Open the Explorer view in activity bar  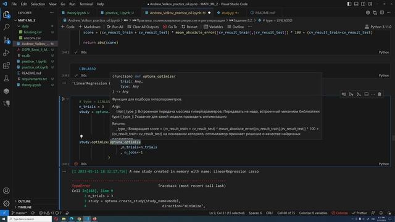[6, 15]
